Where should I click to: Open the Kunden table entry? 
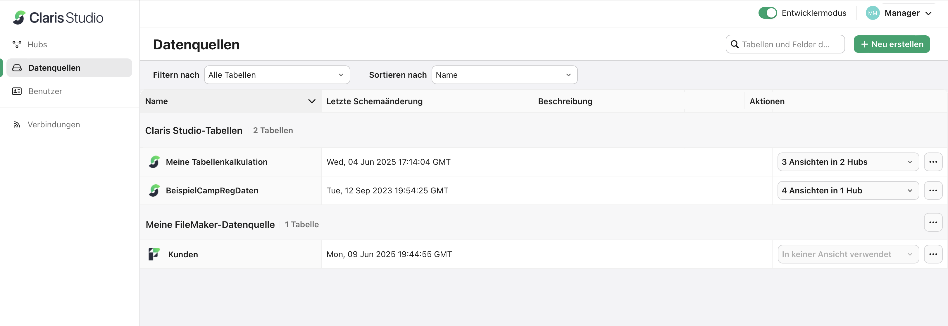click(183, 254)
